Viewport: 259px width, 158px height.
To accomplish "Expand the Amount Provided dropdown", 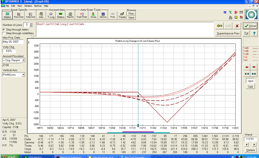I will [x=23, y=60].
